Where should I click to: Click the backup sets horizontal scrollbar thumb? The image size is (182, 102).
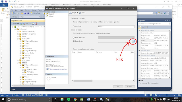point(83,80)
